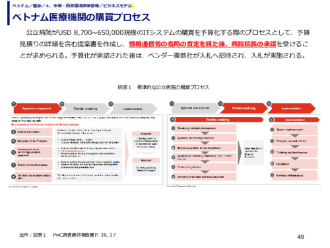Click the figure caption 図表1 標準的な公立病院の購買プロセス

point(163,87)
